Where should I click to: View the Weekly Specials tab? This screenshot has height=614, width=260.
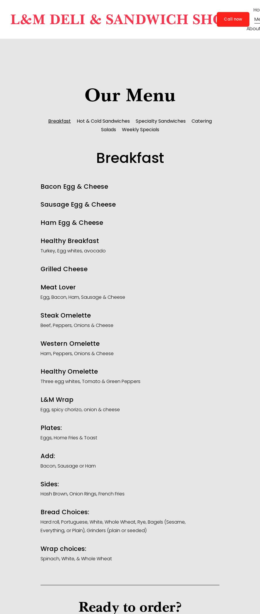(x=140, y=130)
